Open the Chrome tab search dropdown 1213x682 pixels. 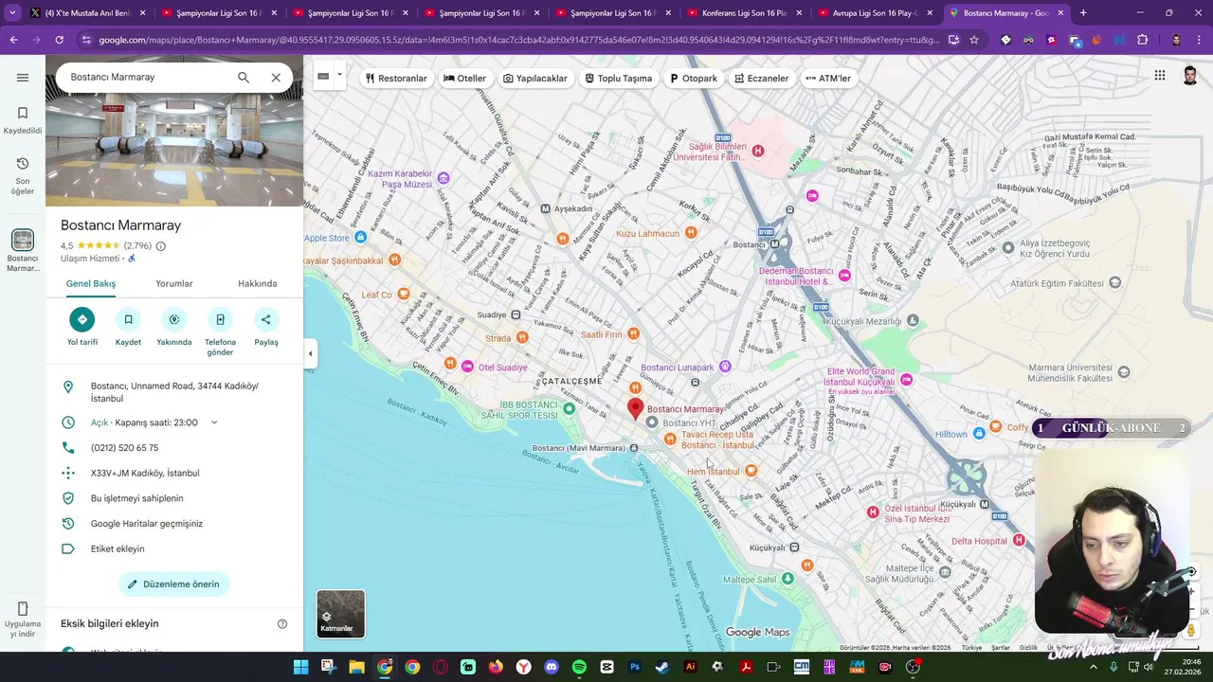(12, 13)
